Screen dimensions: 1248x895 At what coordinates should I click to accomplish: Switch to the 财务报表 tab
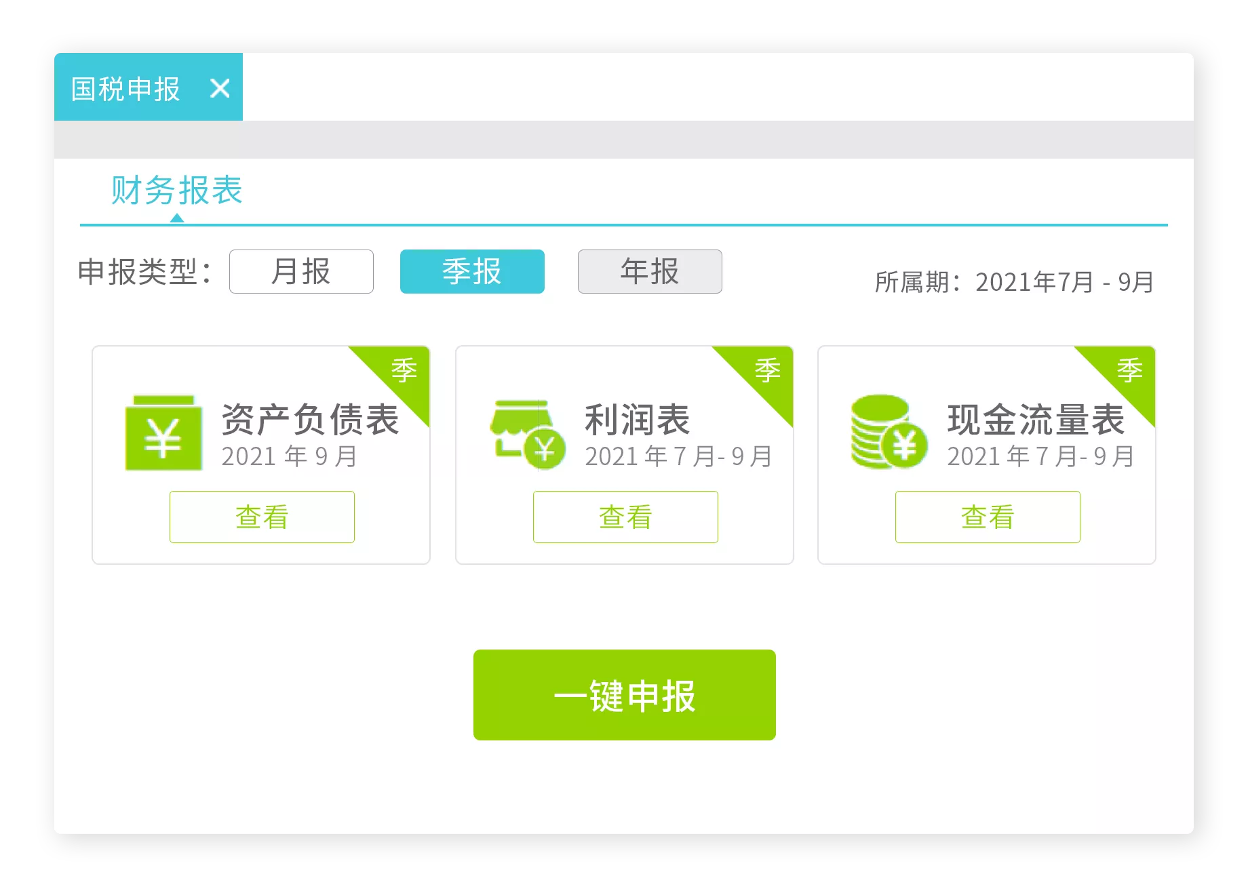pyautogui.click(x=178, y=191)
